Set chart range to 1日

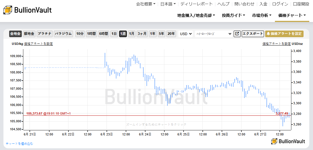click(114, 34)
